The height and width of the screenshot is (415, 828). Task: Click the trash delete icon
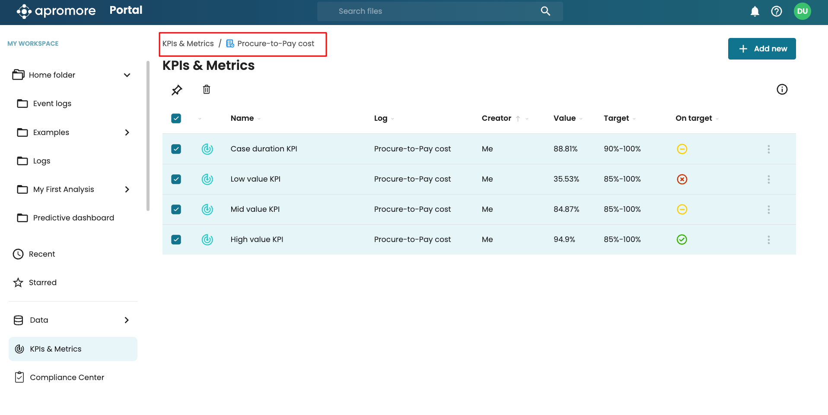click(207, 89)
